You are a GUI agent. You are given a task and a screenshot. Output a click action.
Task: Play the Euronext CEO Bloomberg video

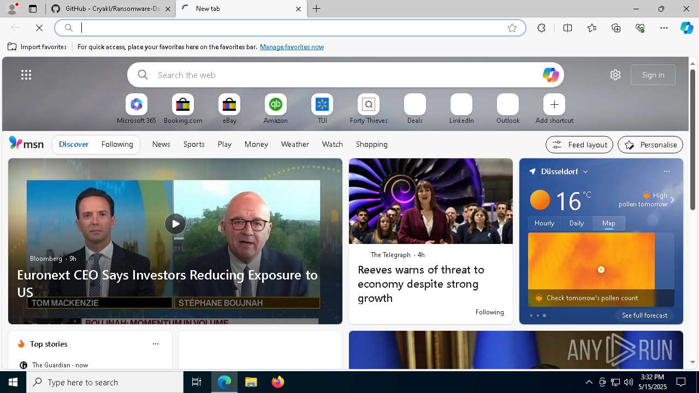175,224
